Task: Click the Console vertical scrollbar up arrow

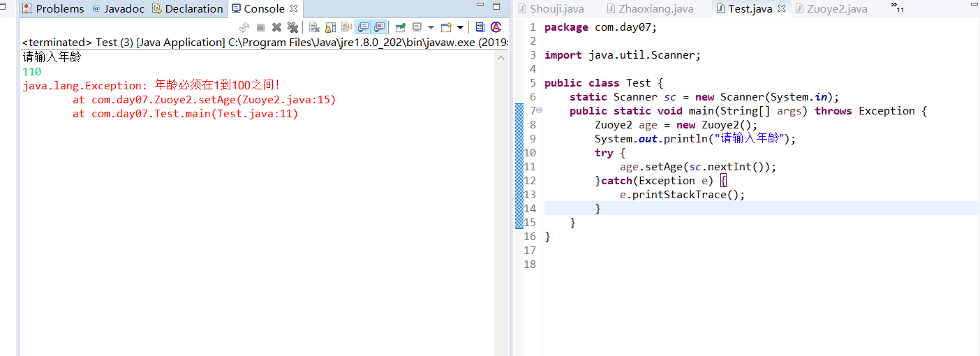Action: click(500, 58)
